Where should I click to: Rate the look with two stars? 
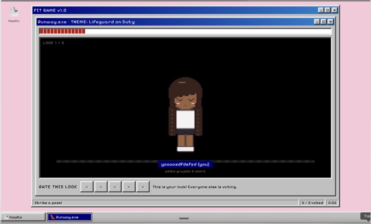pos(101,187)
